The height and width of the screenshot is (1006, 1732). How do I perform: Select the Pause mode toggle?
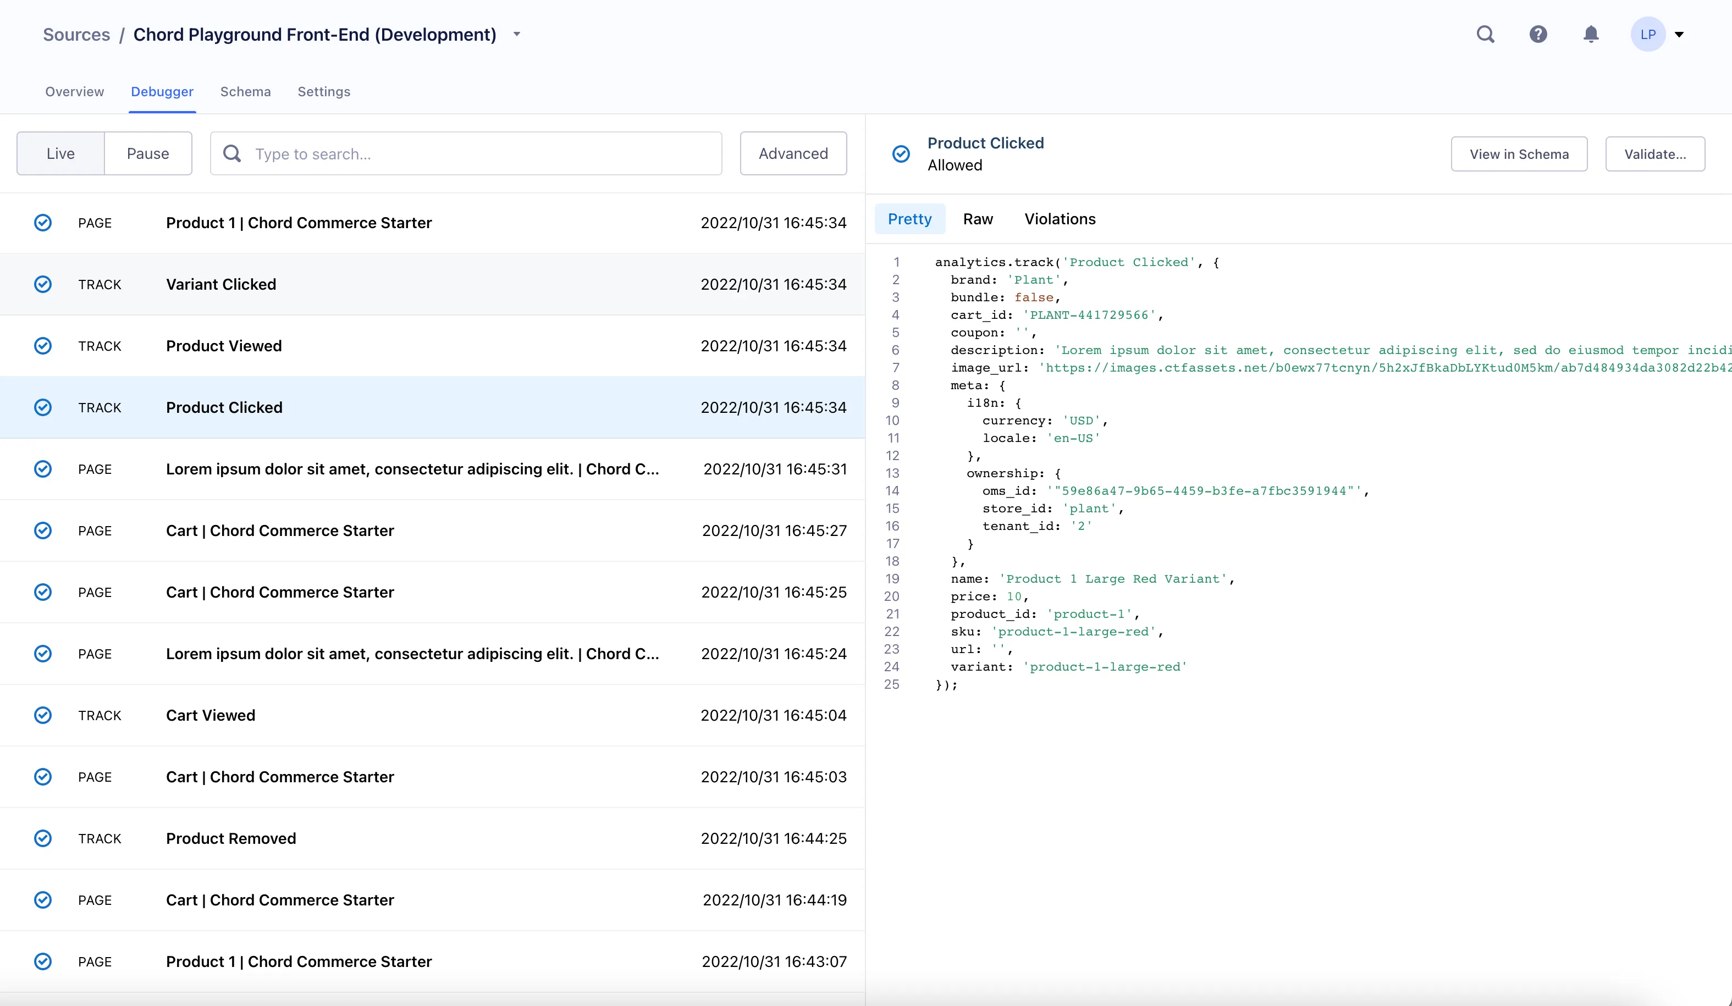coord(148,153)
